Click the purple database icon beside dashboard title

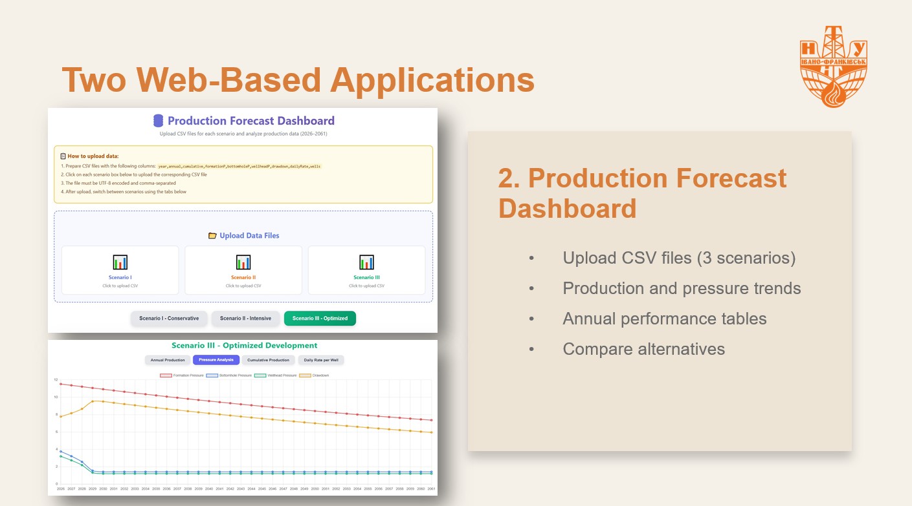[x=158, y=121]
